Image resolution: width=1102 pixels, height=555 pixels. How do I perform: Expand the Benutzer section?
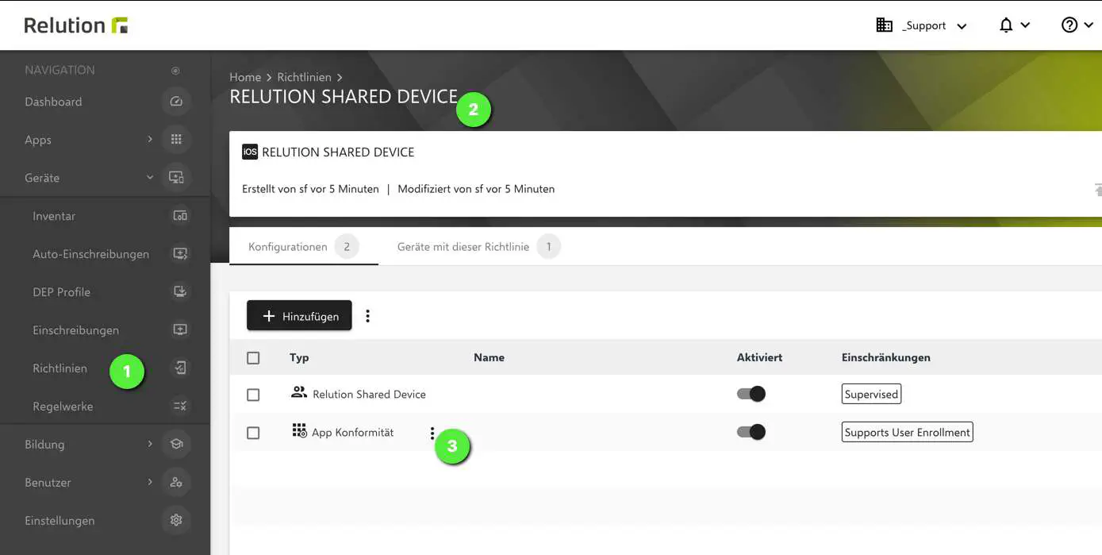click(x=150, y=482)
